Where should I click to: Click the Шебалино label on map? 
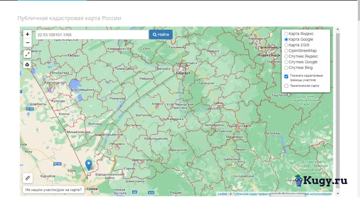pos(232,159)
